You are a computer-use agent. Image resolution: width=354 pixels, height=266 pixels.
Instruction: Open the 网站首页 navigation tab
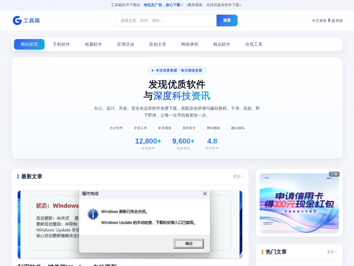(x=29, y=44)
